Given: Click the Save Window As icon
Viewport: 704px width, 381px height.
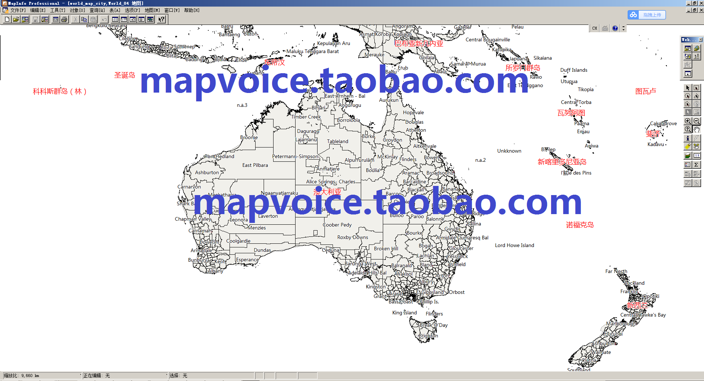Looking at the screenshot, I should [56, 19].
